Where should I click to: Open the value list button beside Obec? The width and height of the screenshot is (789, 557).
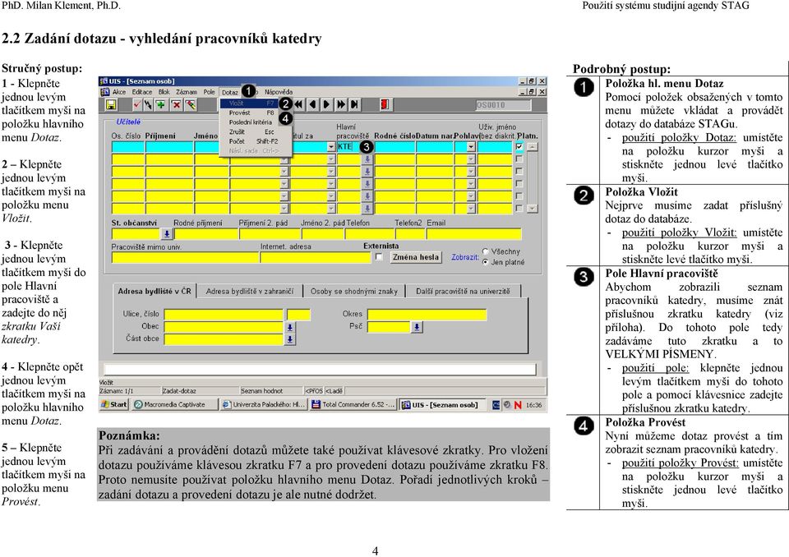point(290,327)
